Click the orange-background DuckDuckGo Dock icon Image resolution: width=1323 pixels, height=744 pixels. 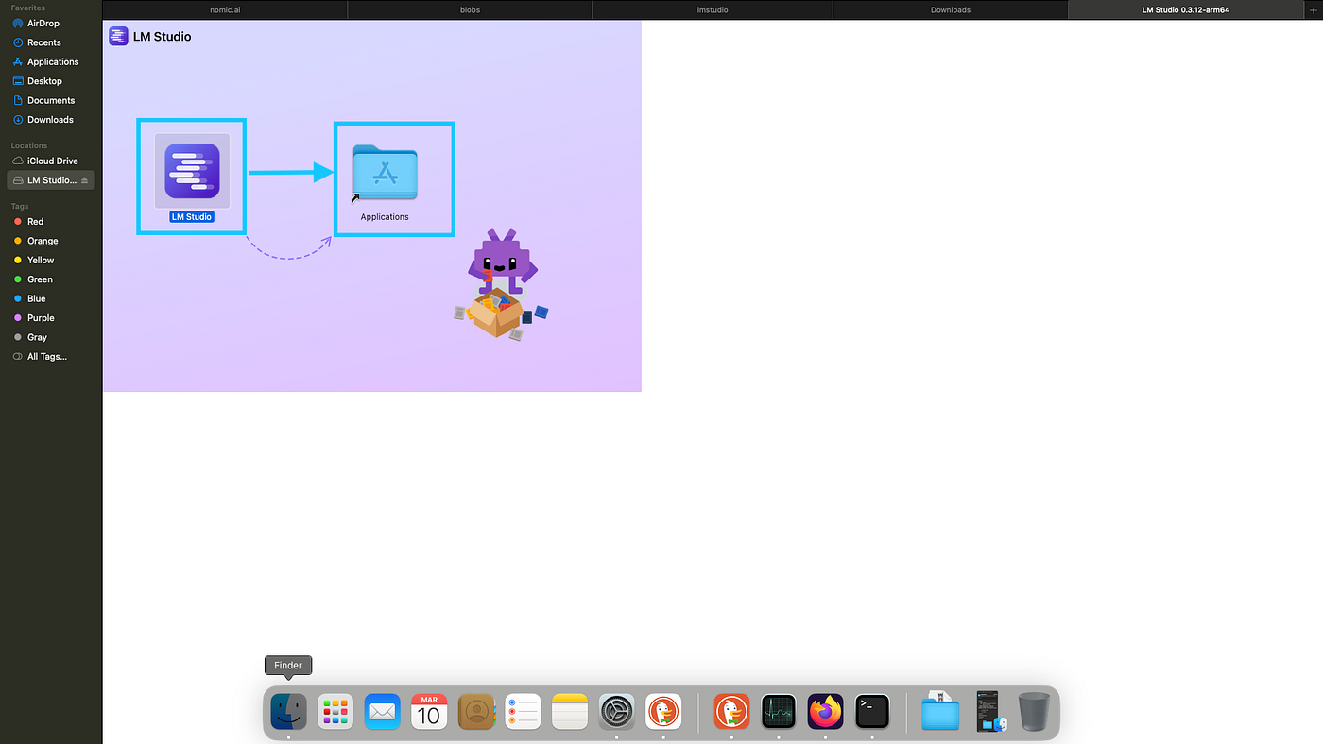pyautogui.click(x=731, y=711)
